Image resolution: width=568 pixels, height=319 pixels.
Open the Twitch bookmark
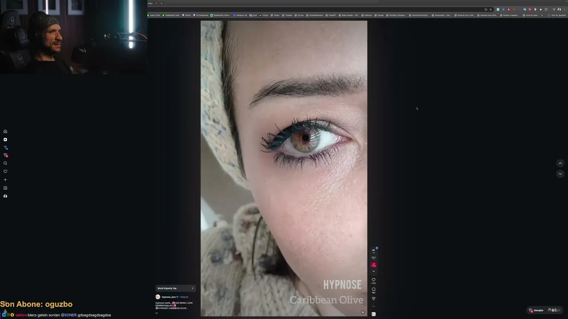[186, 15]
